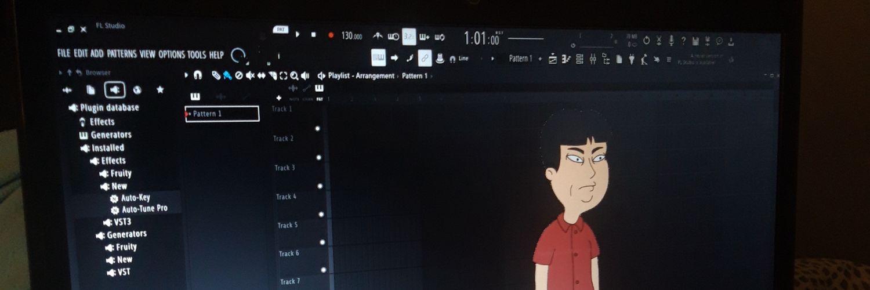This screenshot has width=870, height=290.
Task: Stop playback with the stop button
Action: (314, 35)
